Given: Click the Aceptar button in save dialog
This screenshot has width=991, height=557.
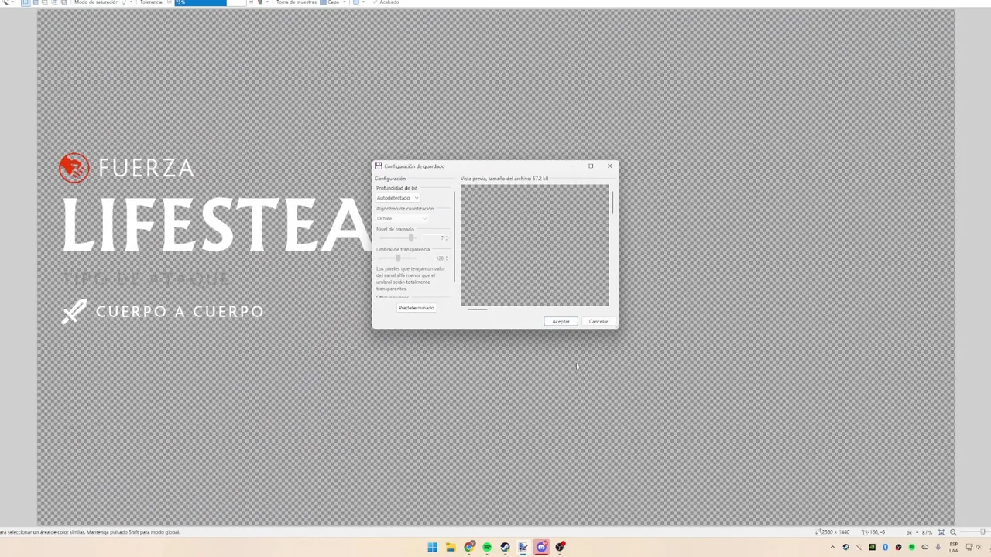Looking at the screenshot, I should pyautogui.click(x=561, y=321).
